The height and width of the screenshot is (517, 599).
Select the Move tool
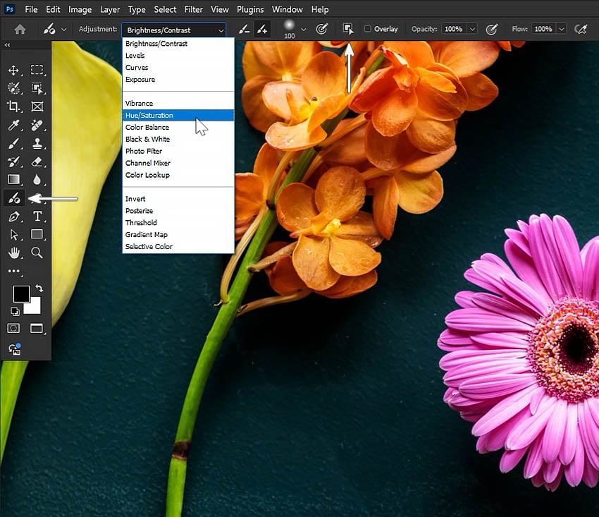(13, 70)
